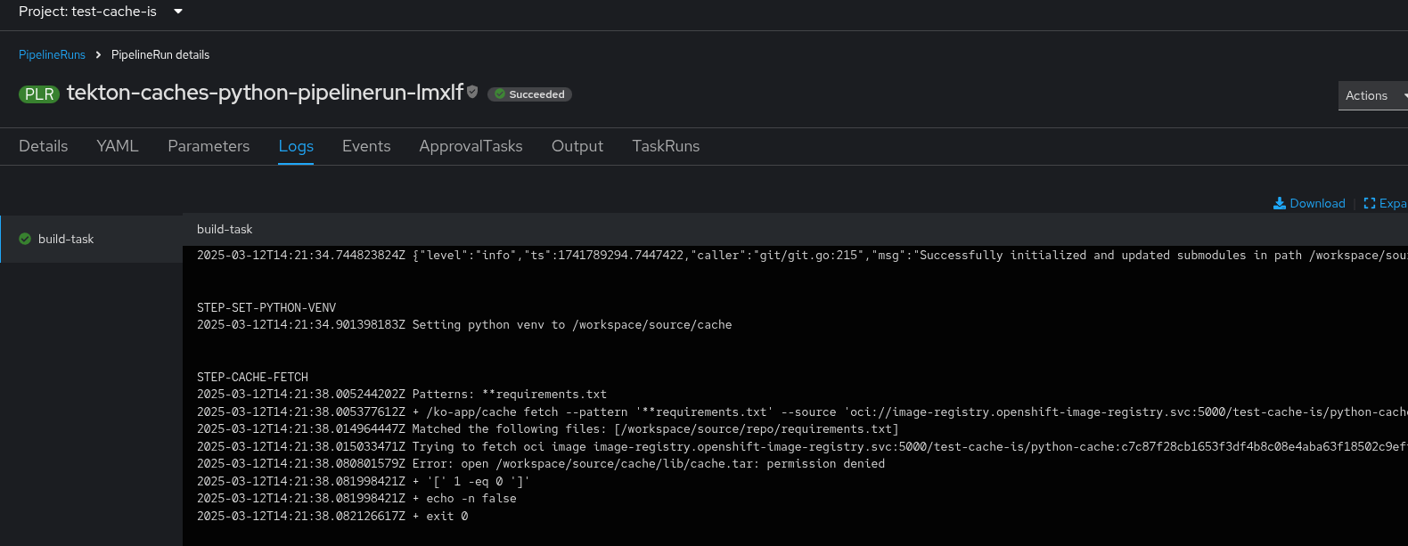1408x546 pixels.
Task: Click the breadcrumb chevron separator
Action: (x=98, y=55)
